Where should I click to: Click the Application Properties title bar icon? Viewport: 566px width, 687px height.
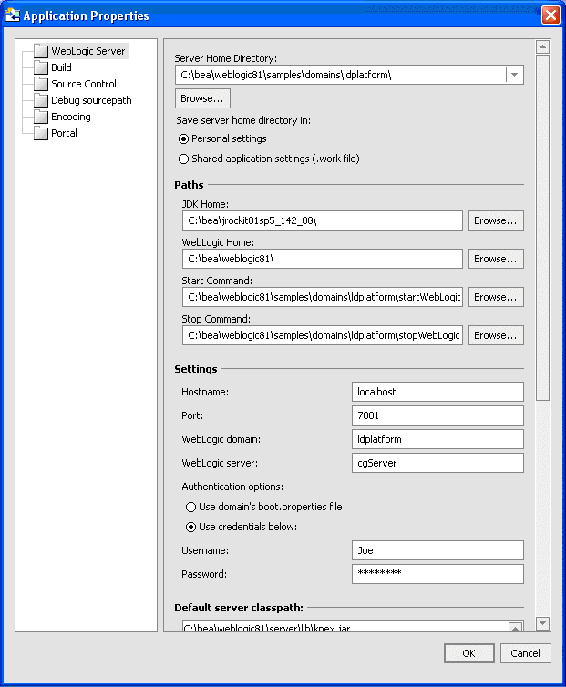tap(12, 15)
